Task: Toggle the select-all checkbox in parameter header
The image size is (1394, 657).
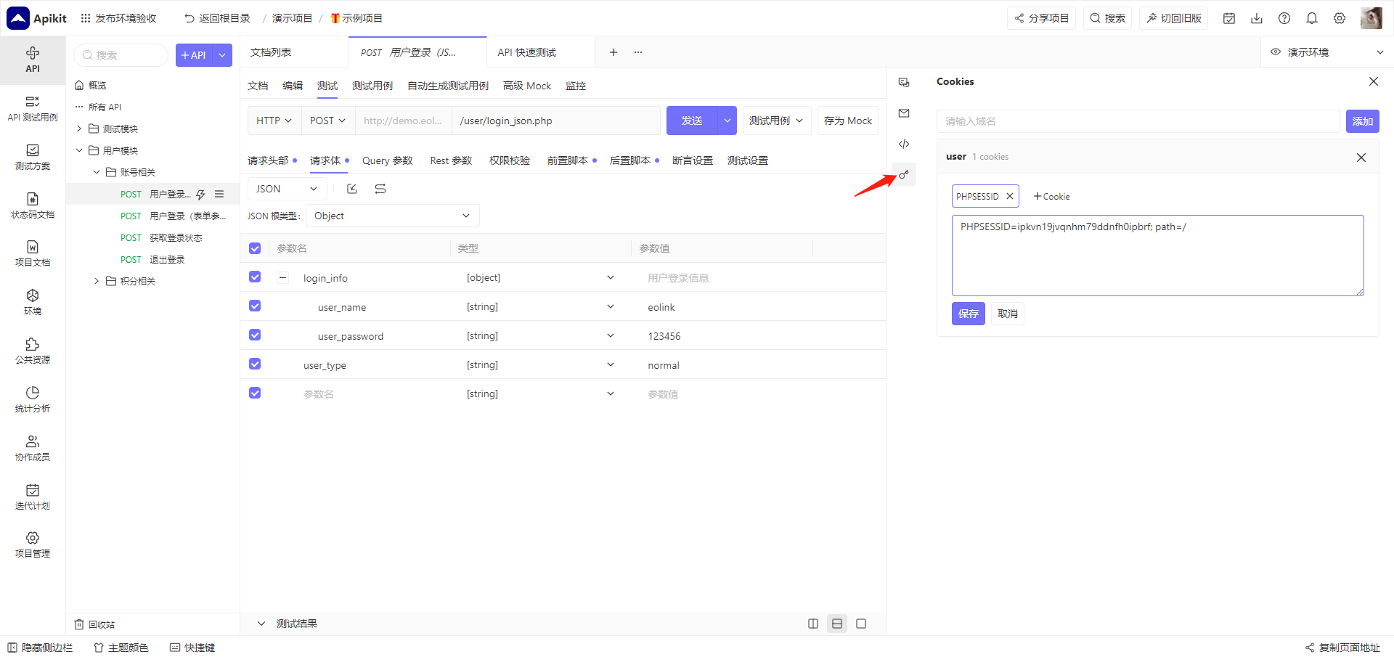Action: [255, 248]
